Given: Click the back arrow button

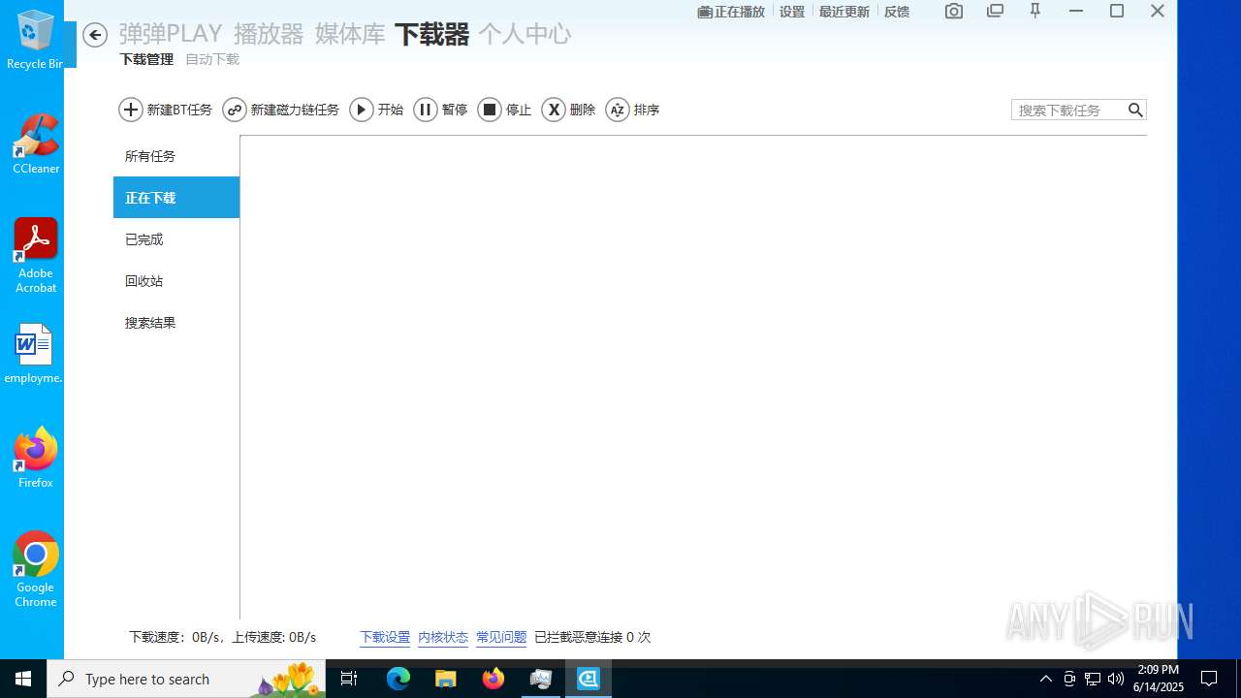Looking at the screenshot, I should [x=94, y=35].
